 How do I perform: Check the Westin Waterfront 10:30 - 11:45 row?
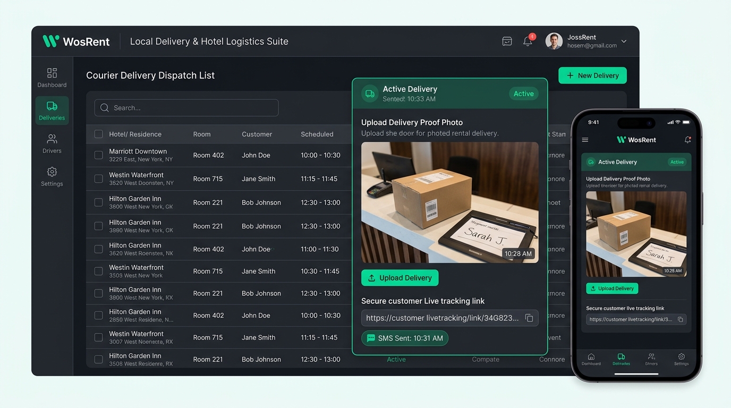click(x=98, y=271)
